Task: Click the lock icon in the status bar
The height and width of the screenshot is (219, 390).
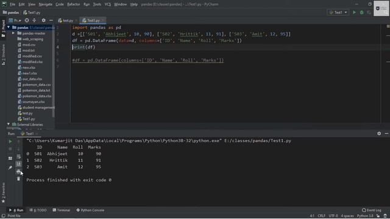Action: [378, 216]
